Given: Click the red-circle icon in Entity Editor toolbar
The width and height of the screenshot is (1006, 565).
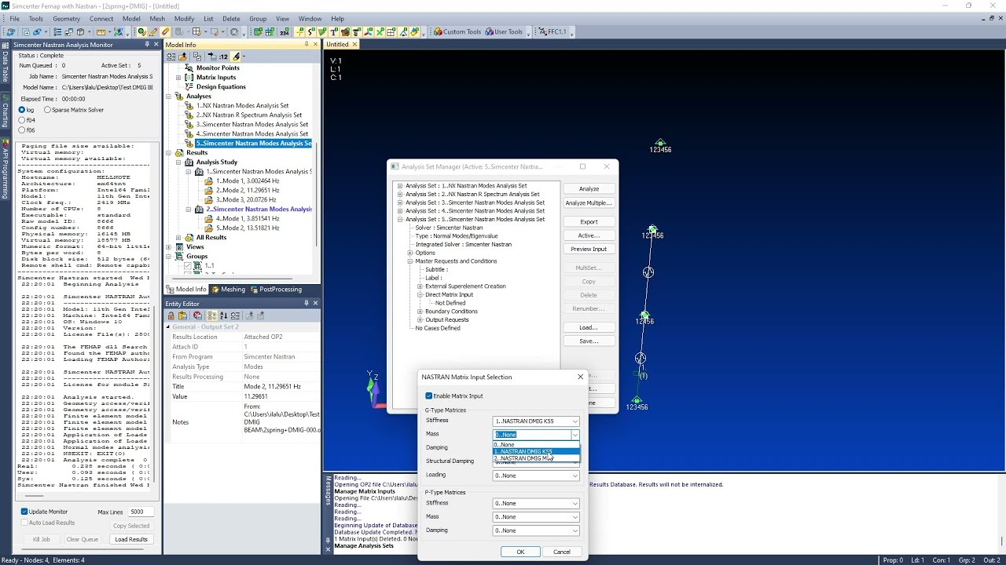Looking at the screenshot, I should click(x=197, y=315).
